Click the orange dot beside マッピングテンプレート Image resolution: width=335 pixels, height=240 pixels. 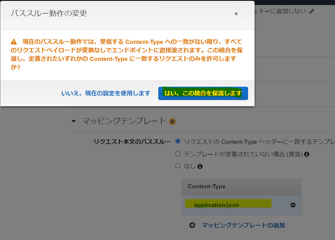click(x=172, y=121)
